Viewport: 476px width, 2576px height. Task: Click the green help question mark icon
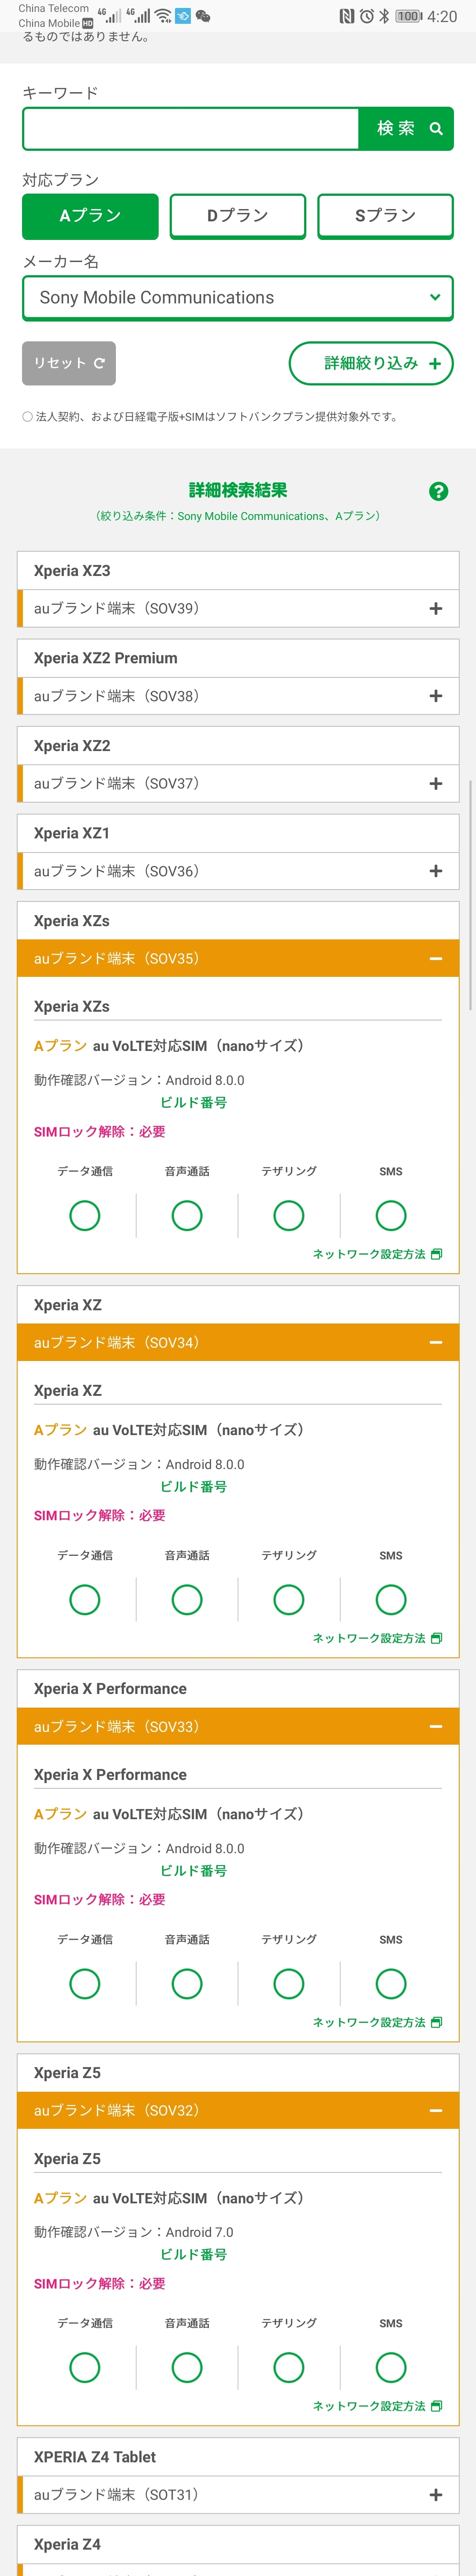point(438,491)
